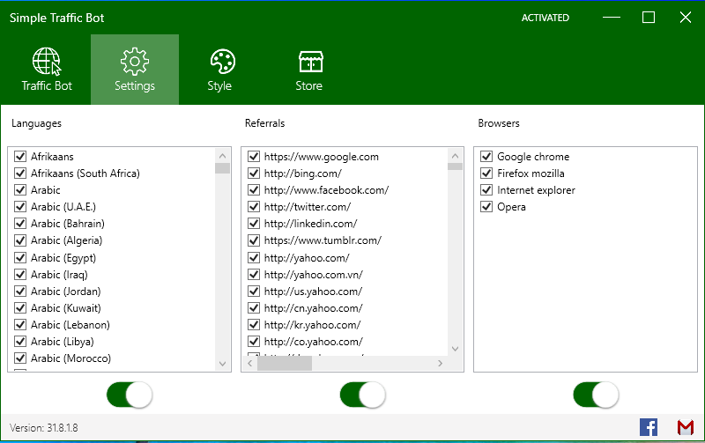
Task: Select the http://co.yahoo.com/ referral row
Action: (x=345, y=342)
